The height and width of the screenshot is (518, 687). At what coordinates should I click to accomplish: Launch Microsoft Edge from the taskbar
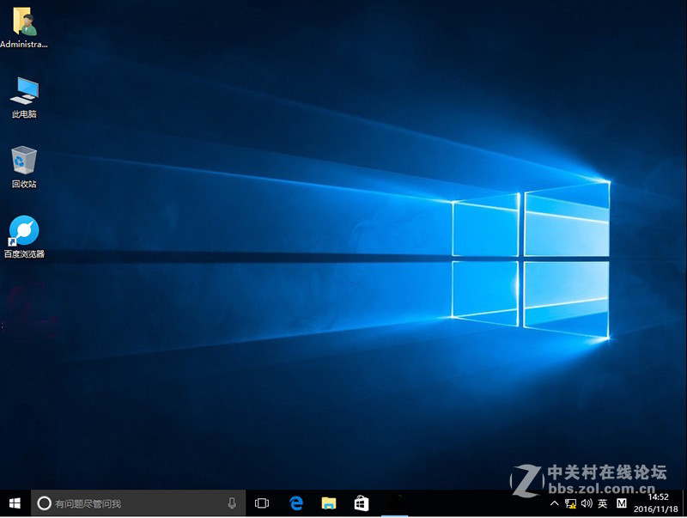click(296, 502)
